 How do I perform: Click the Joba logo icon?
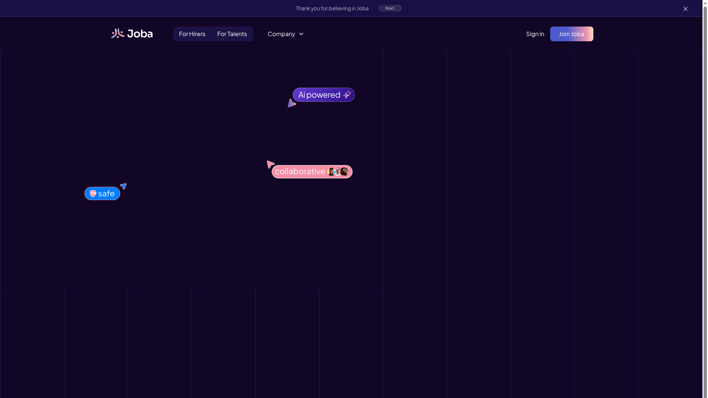118,34
